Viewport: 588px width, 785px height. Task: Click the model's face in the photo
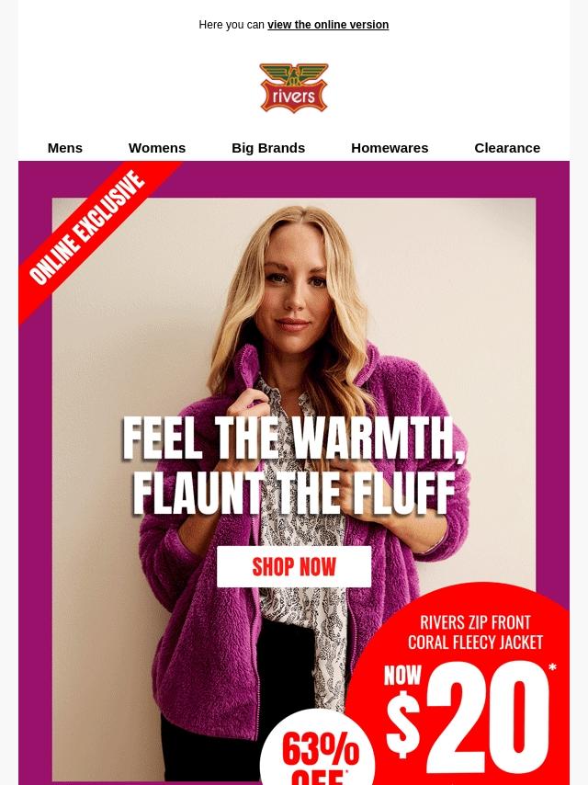[x=295, y=290]
